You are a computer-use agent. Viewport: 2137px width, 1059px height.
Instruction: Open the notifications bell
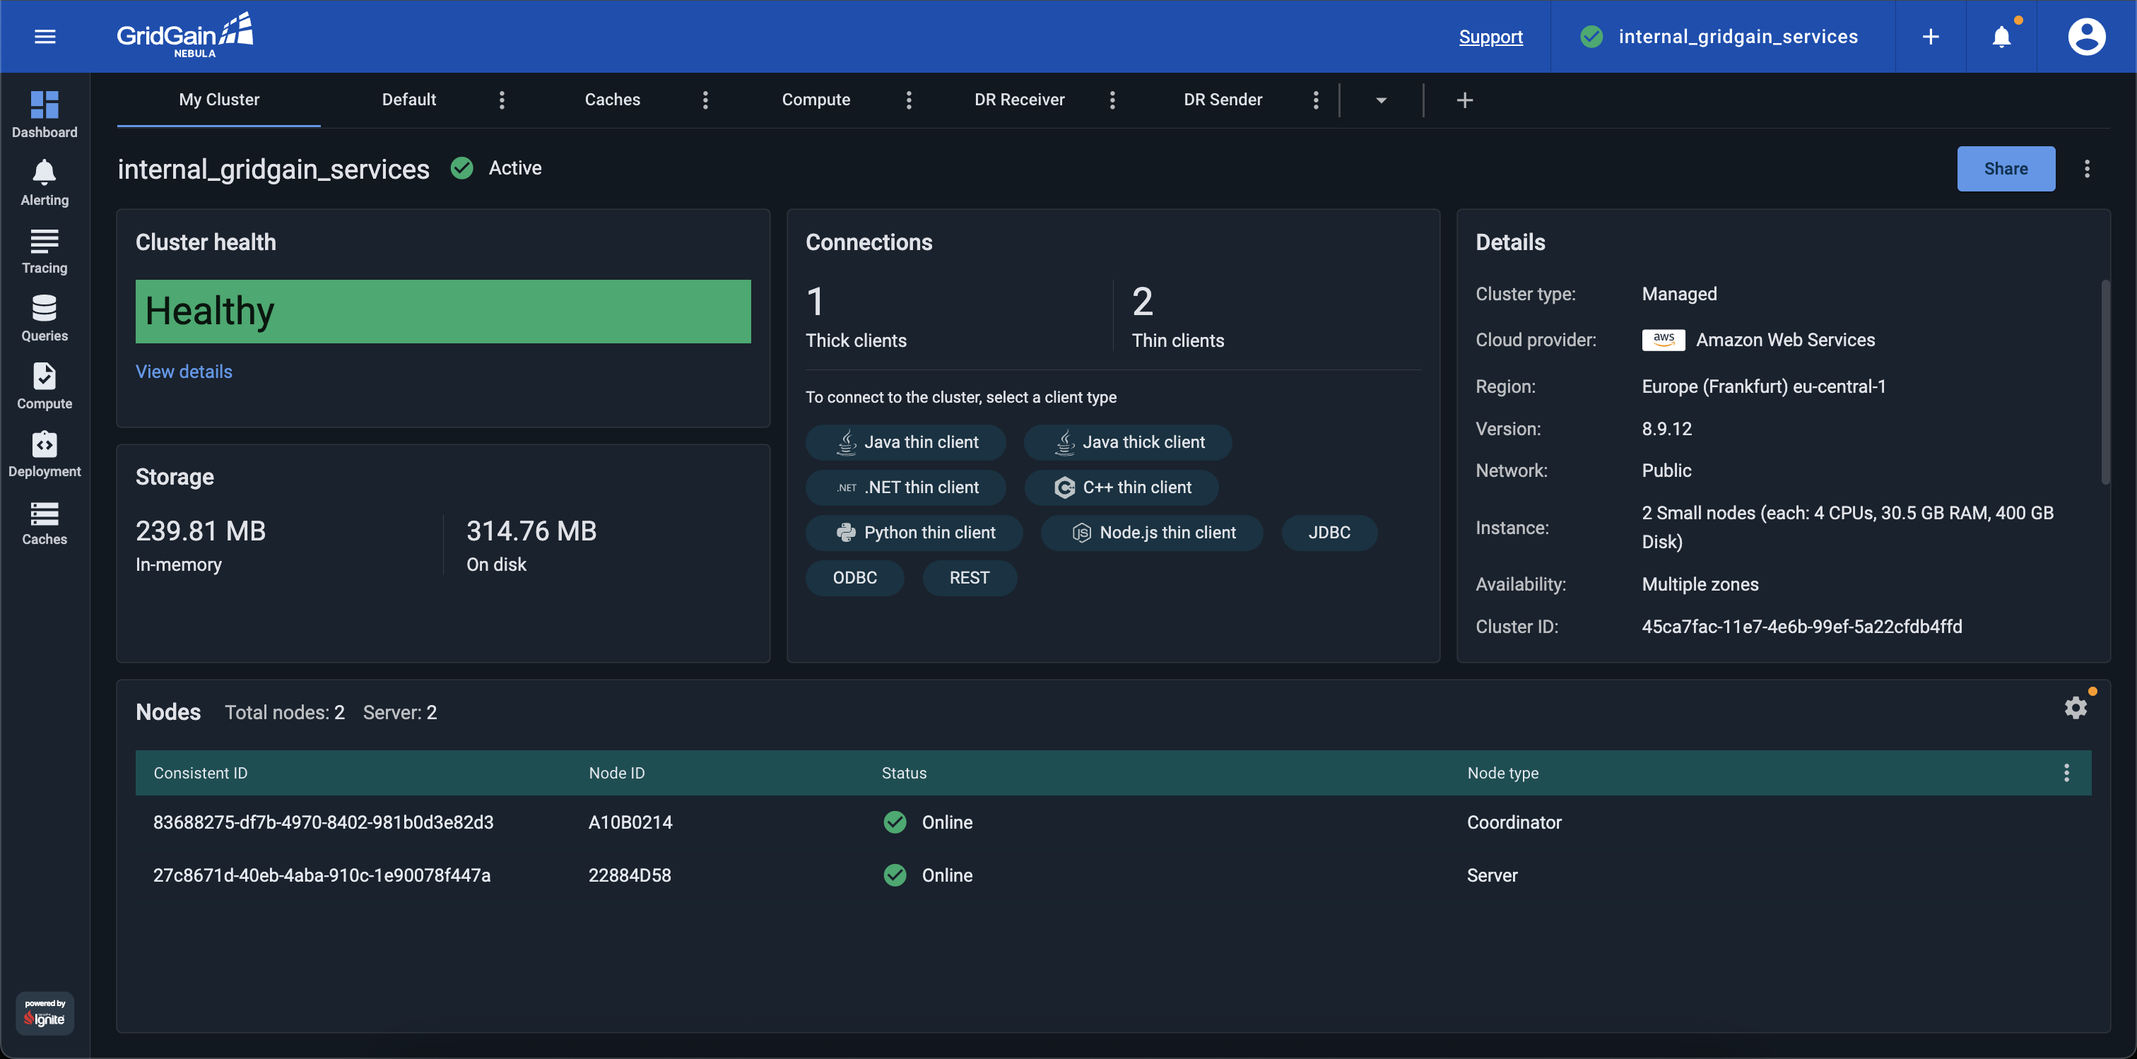tap(2002, 37)
